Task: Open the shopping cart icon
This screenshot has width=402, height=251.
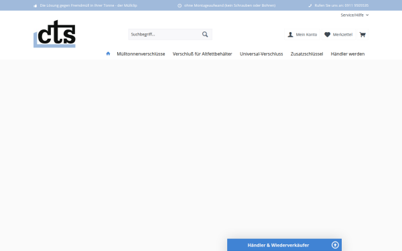Action: coord(362,34)
